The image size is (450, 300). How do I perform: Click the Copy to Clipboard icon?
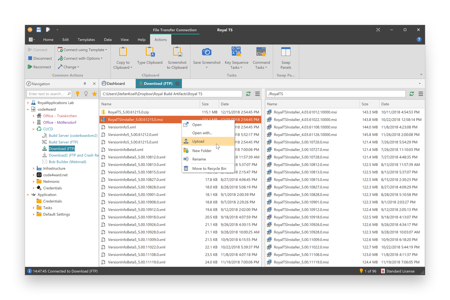tap(123, 52)
